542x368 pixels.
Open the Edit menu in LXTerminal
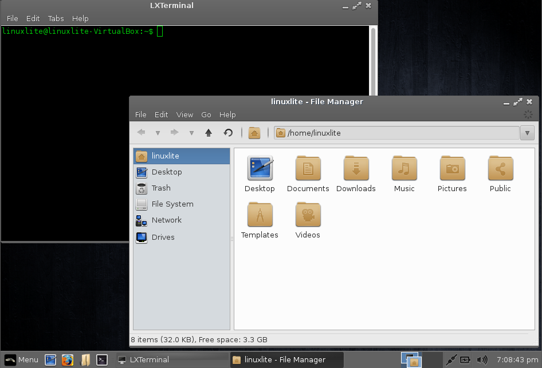tap(33, 19)
